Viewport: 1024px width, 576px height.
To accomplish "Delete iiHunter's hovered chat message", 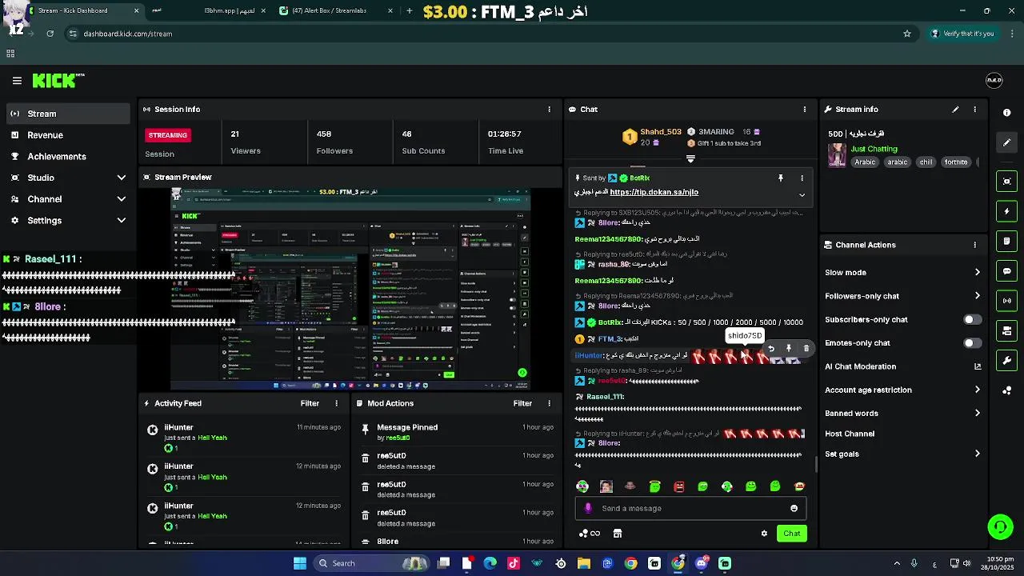I will (x=806, y=349).
